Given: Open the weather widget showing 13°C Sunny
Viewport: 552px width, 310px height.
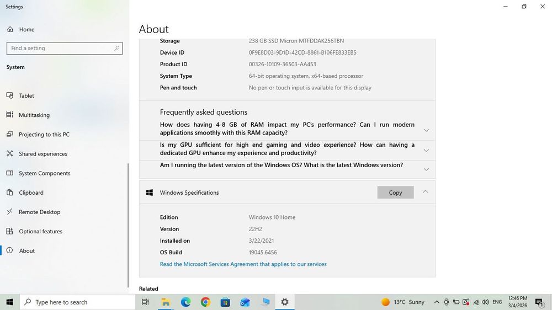Looking at the screenshot, I should tap(403, 302).
